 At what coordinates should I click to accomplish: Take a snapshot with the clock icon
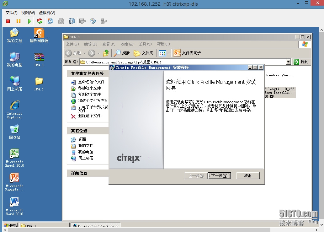[50, 21]
